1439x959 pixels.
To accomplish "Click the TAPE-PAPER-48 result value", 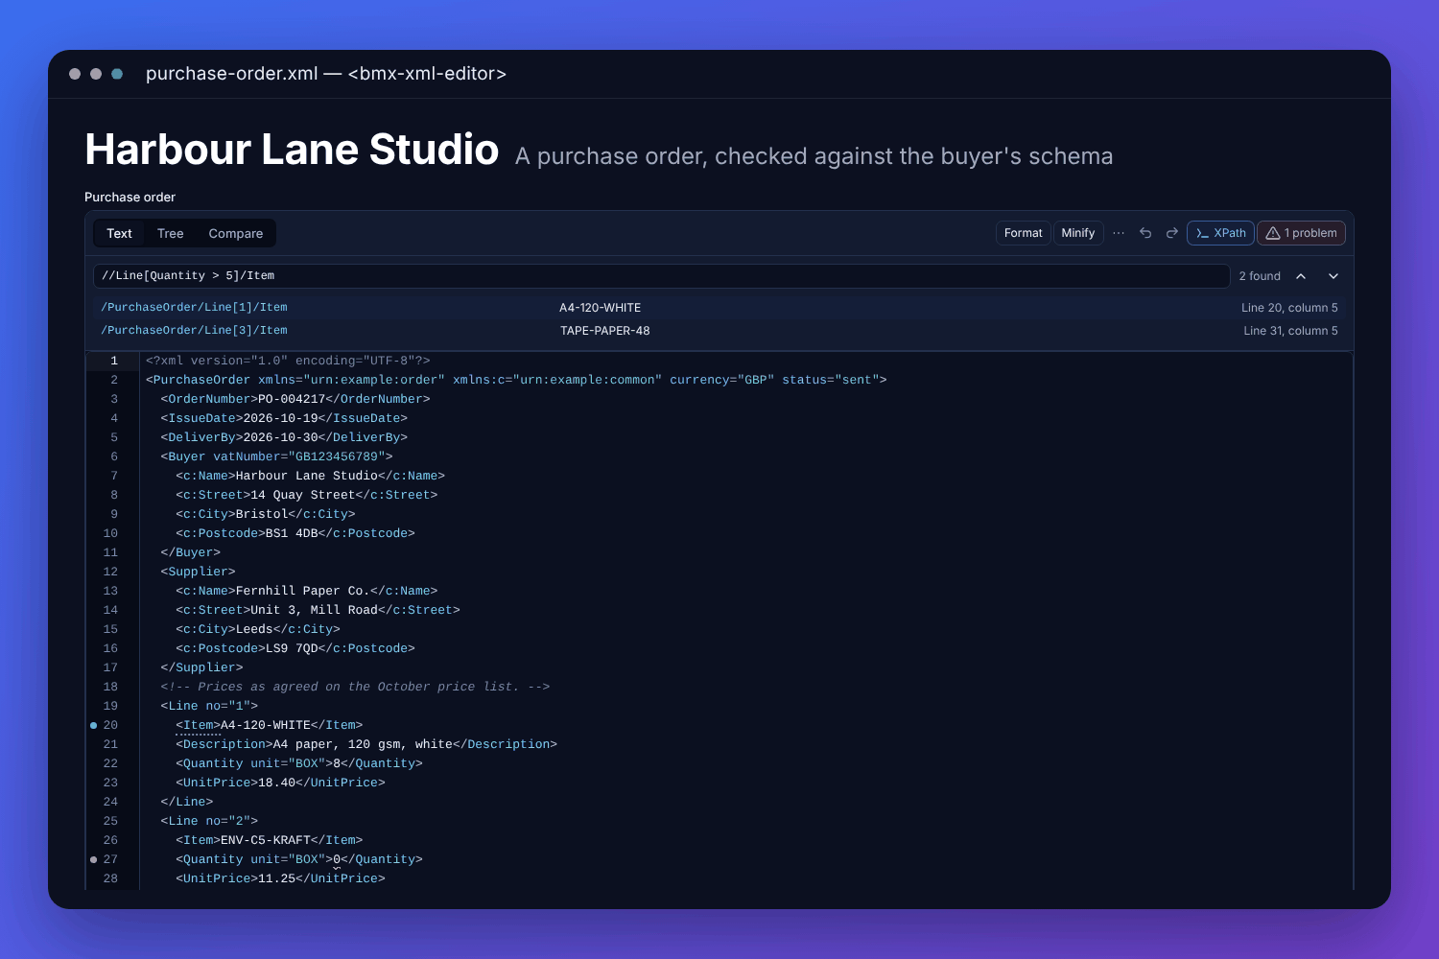I will point(605,331).
